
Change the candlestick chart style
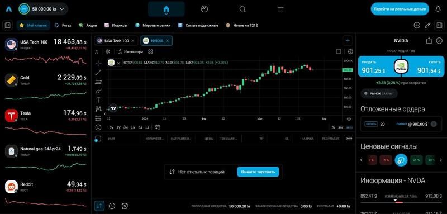click(108, 51)
